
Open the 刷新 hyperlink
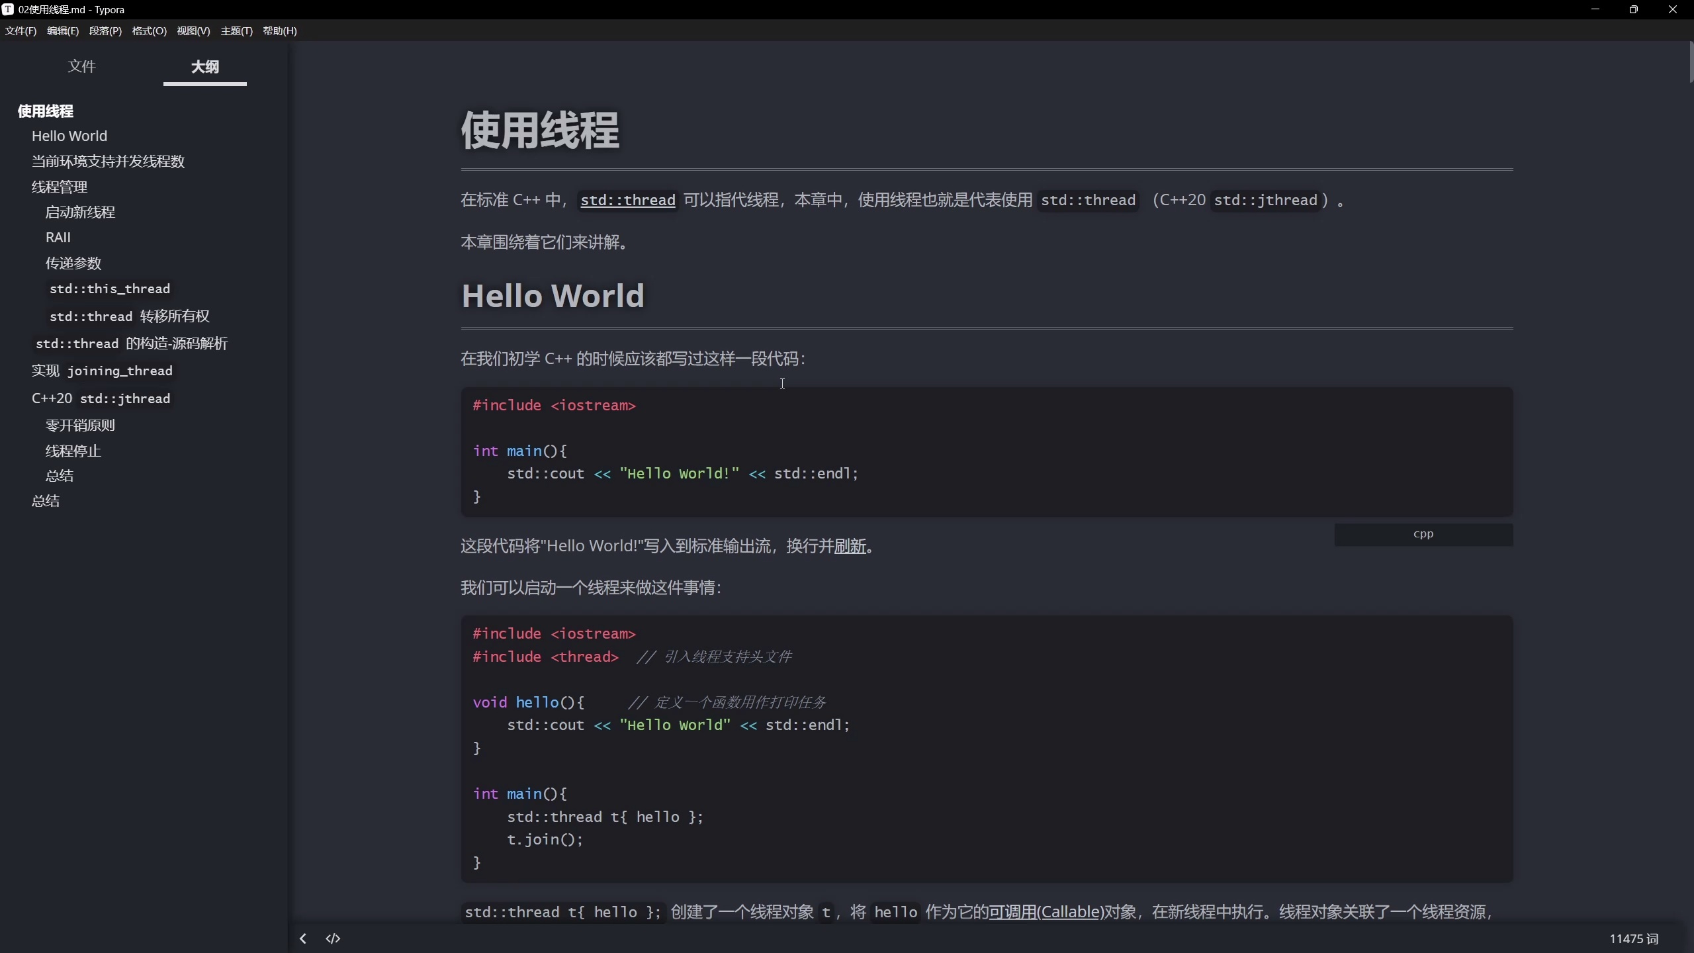(x=850, y=546)
